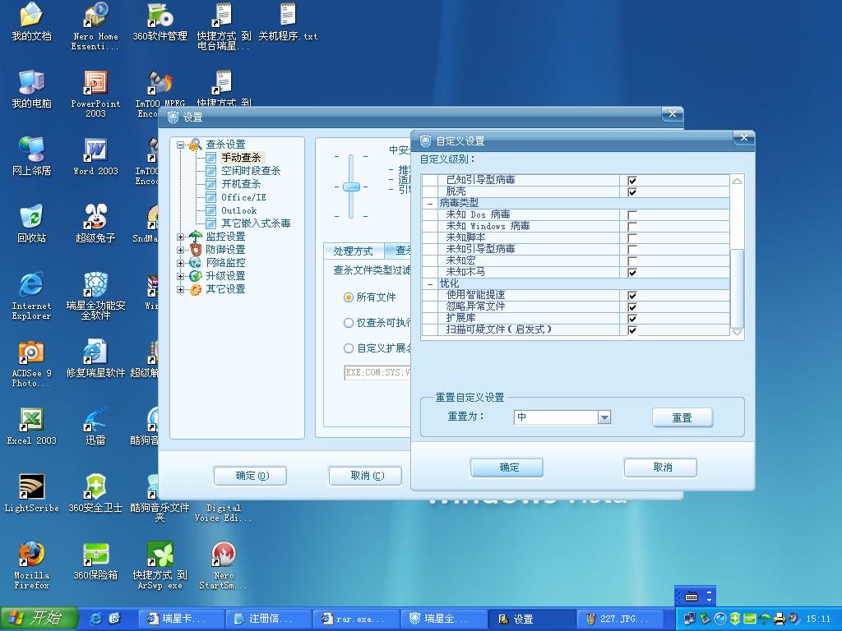Screen dimensions: 842x631
Task: Open the 360保险箱 desktop icon
Action: [95, 555]
